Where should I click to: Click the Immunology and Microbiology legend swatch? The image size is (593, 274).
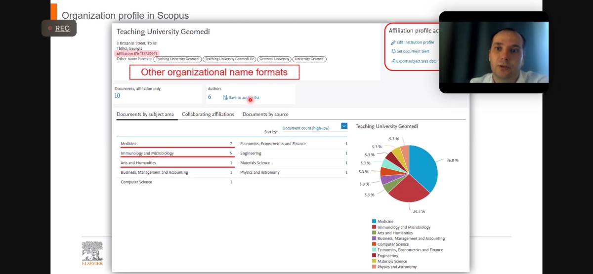point(374,227)
